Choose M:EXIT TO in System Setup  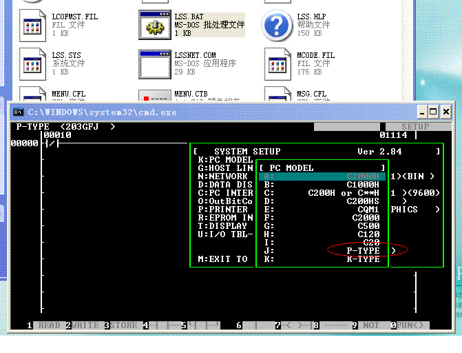click(222, 259)
